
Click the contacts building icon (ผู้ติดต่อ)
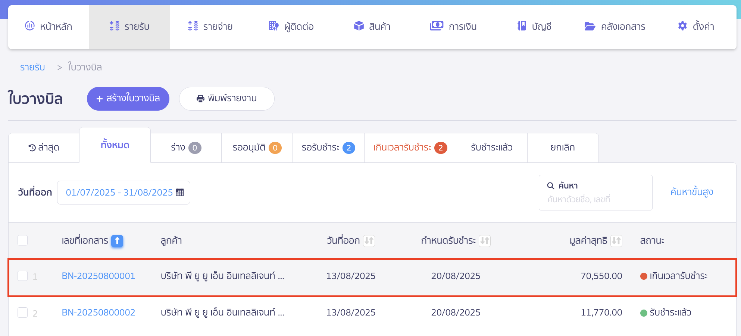click(273, 26)
